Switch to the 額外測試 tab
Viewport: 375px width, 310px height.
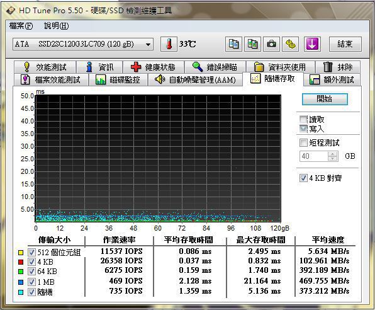click(x=332, y=80)
